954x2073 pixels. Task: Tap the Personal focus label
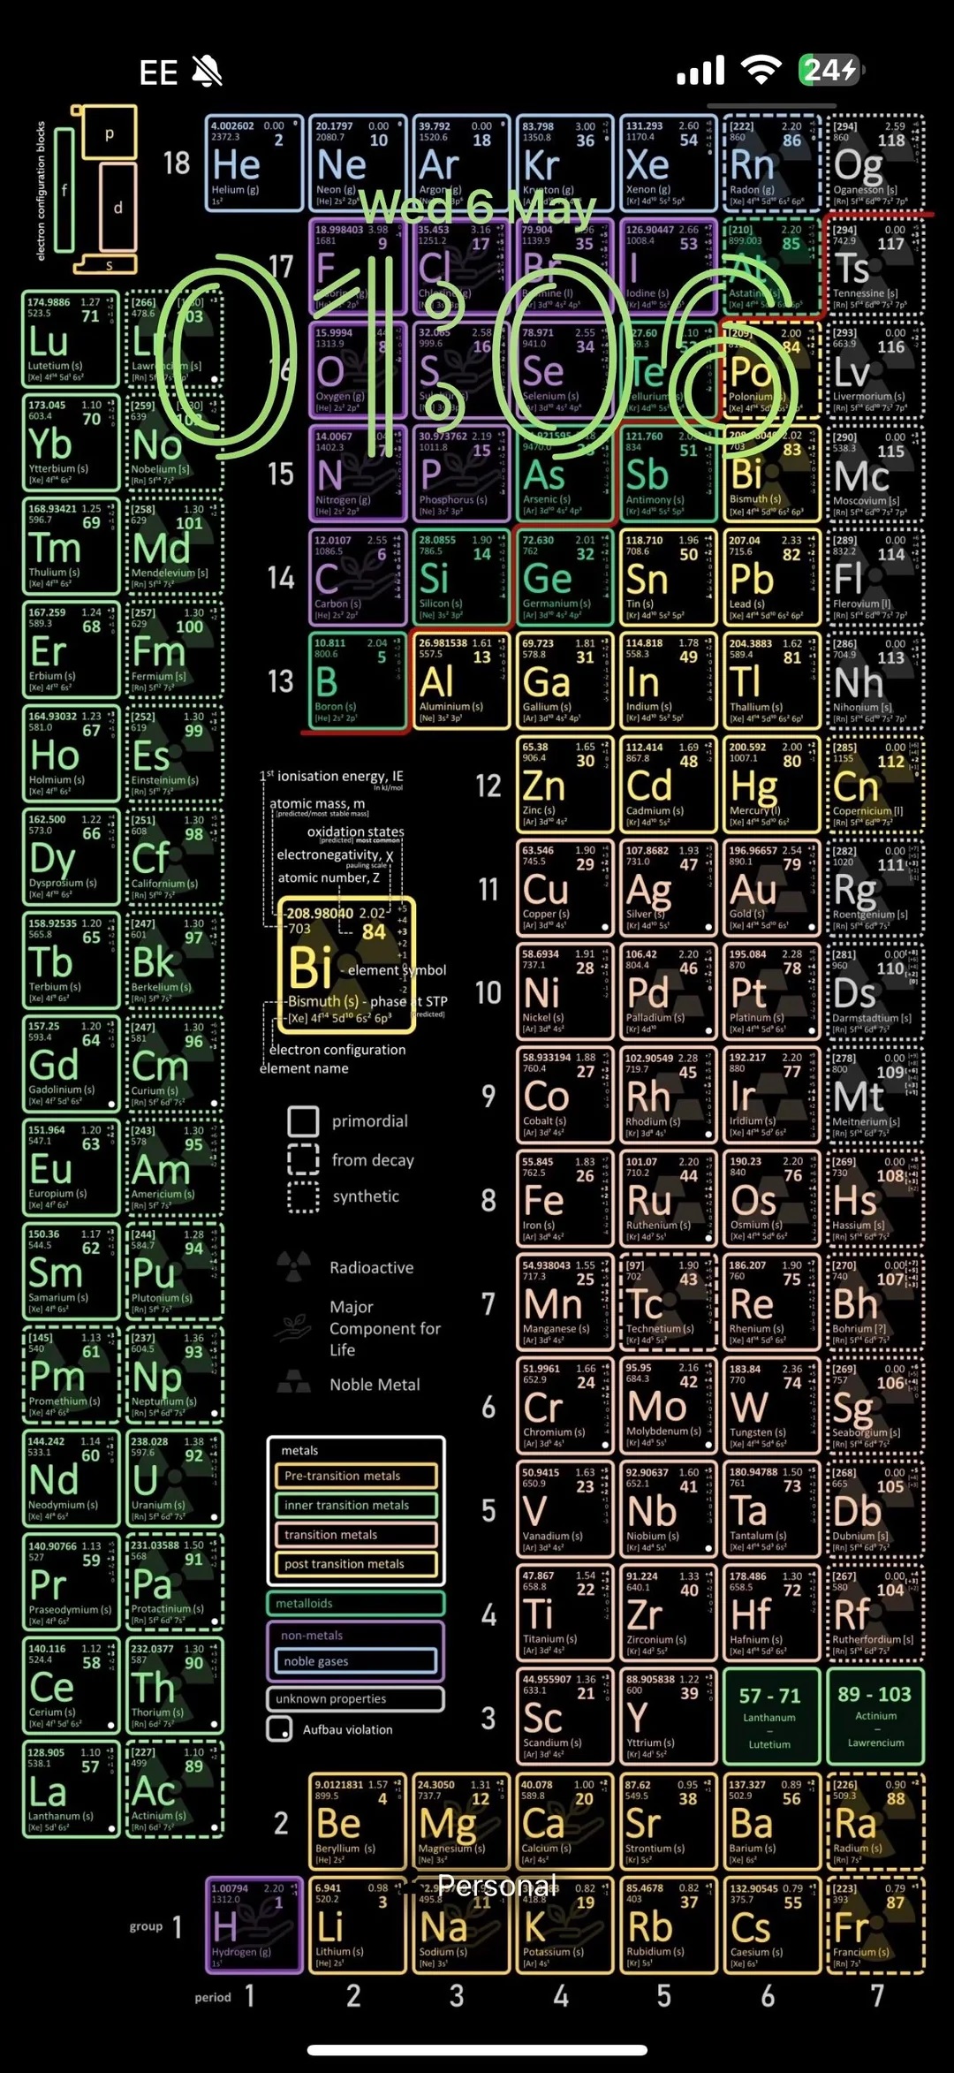[497, 1885]
